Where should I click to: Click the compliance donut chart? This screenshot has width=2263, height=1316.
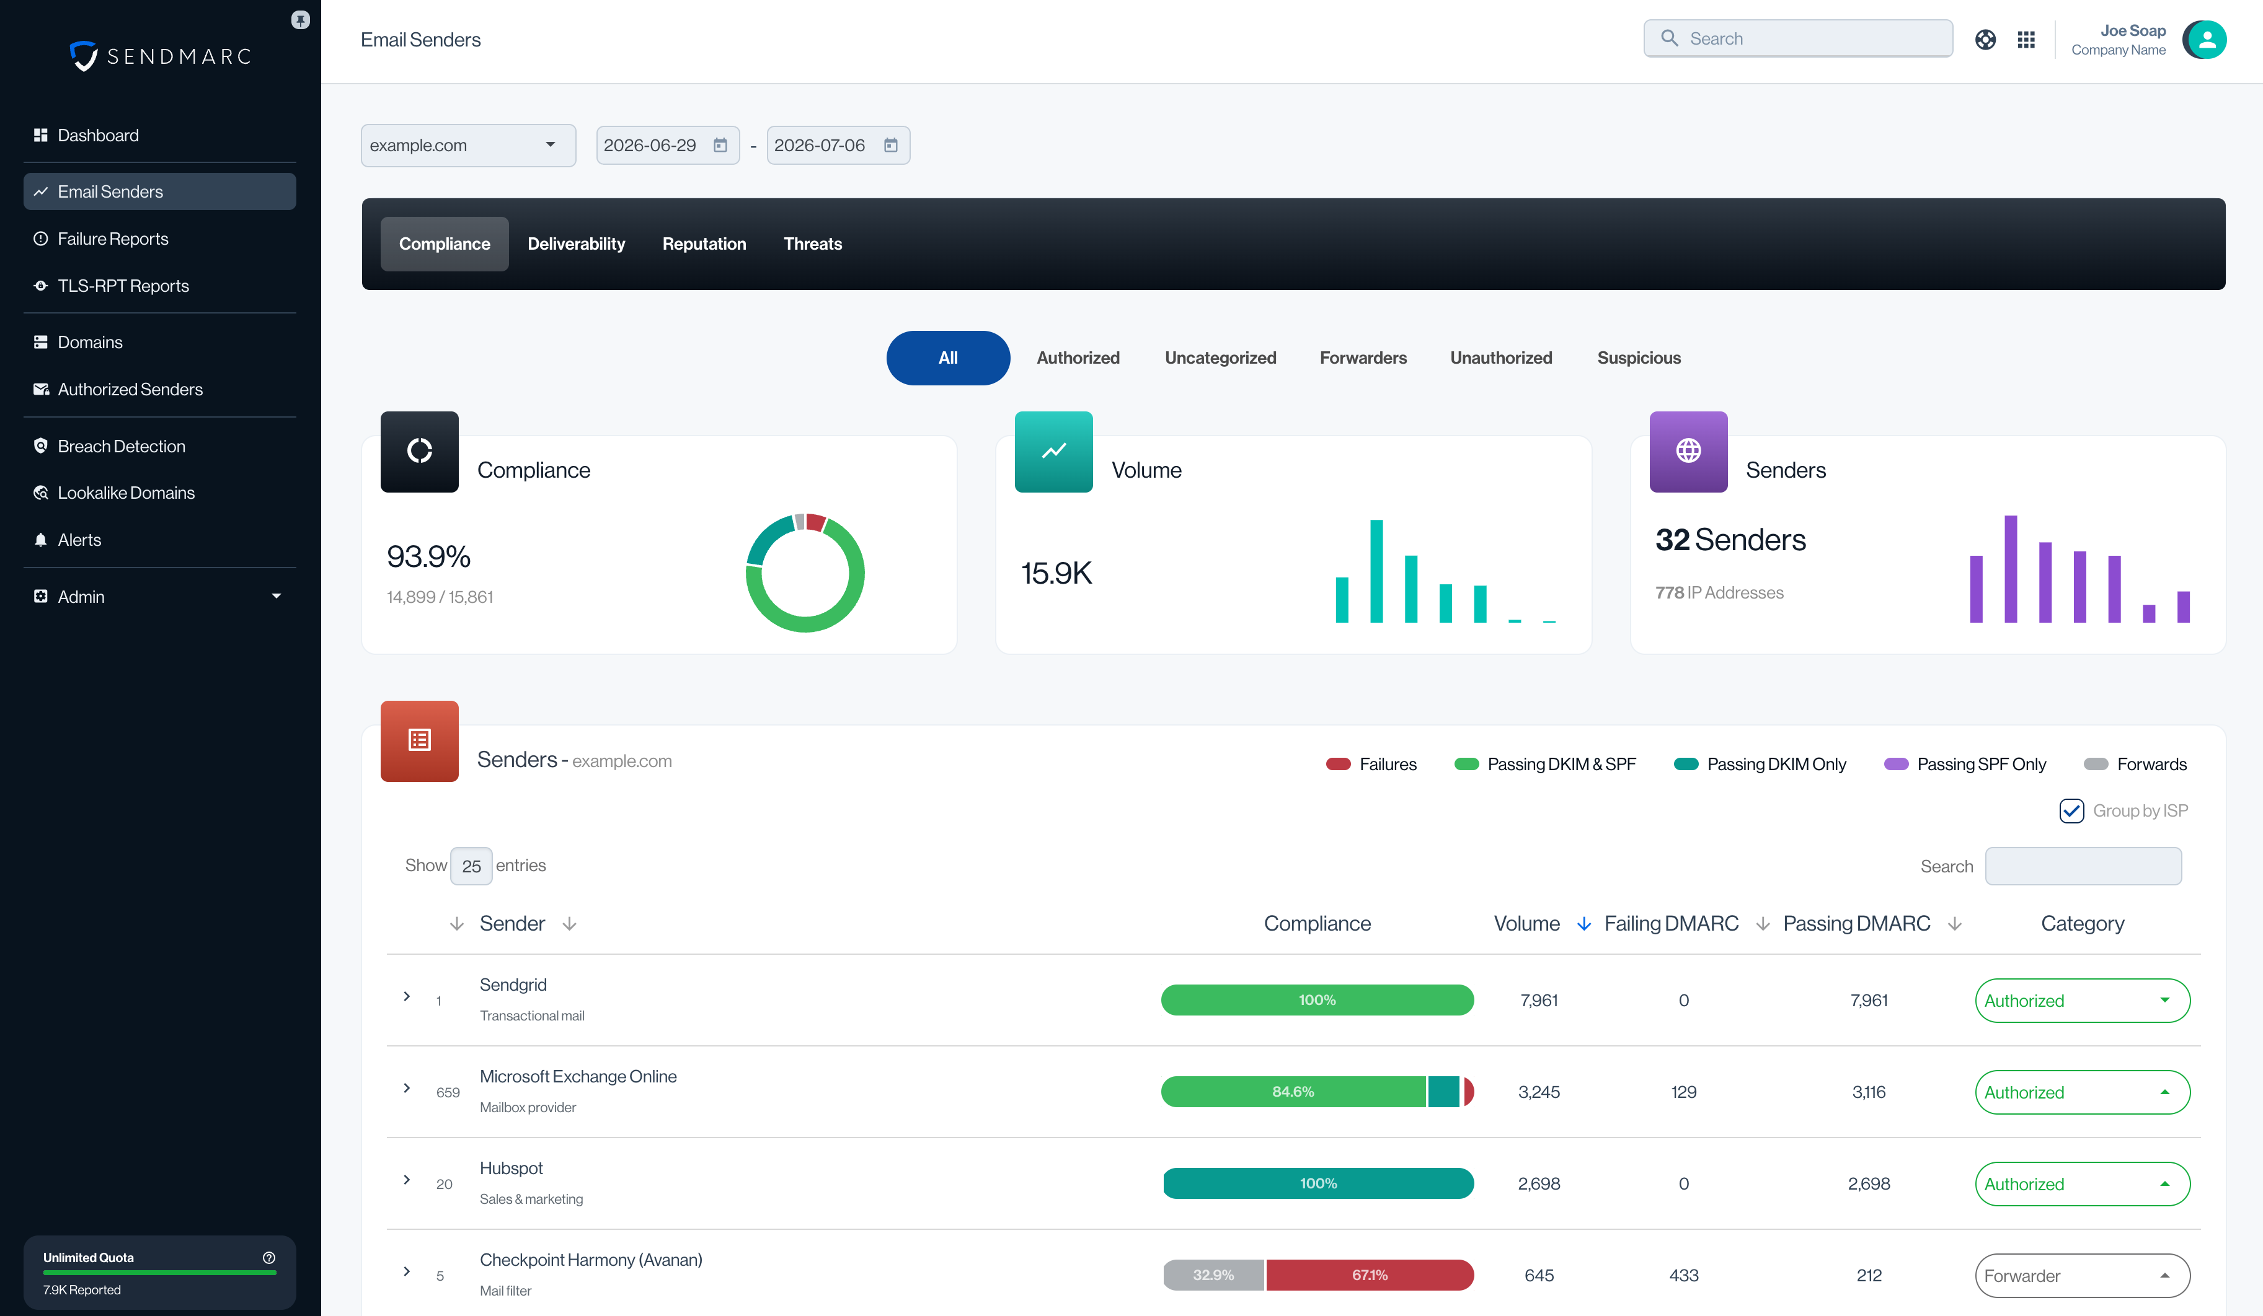click(805, 572)
